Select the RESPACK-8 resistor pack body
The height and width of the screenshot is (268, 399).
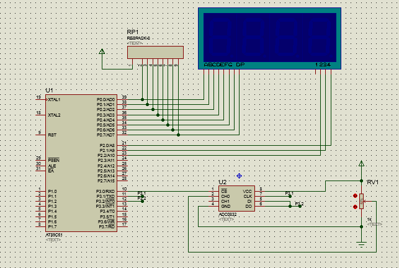[x=155, y=53]
